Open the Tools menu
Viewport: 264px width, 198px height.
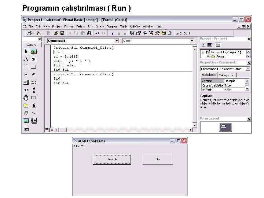(x=124, y=27)
